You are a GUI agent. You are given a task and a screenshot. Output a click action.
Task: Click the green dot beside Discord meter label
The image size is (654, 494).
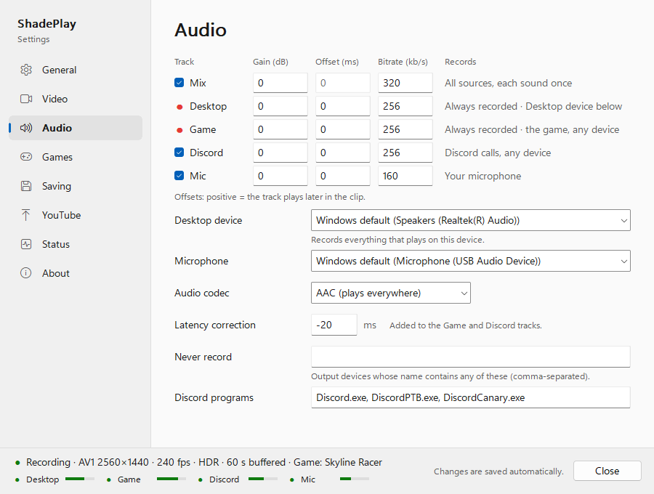click(x=201, y=479)
